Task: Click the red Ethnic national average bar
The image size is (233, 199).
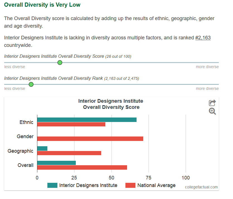Action: click(x=71, y=124)
